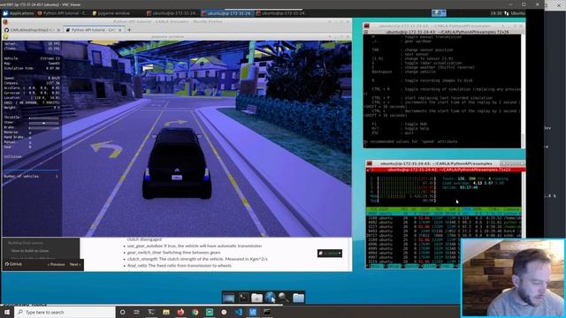Screen dimensions: 566x318
Task: Switch to pygame window in top panel
Action: pos(111,13)
